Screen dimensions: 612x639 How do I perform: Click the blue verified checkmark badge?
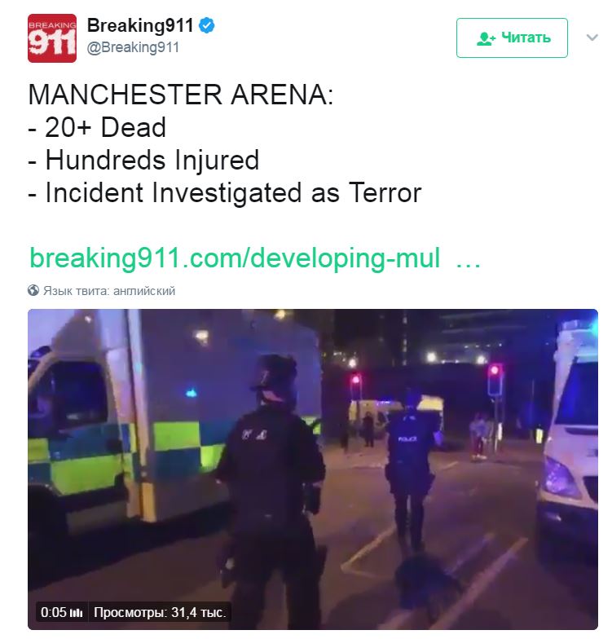point(207,26)
